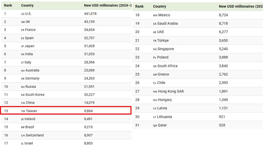Click rank number 31 in right table
Screen dimensions: 263x148
137,125
